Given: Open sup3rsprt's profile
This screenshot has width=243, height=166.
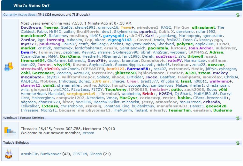Looking at the screenshot, I should pyautogui.click(x=166, y=56).
